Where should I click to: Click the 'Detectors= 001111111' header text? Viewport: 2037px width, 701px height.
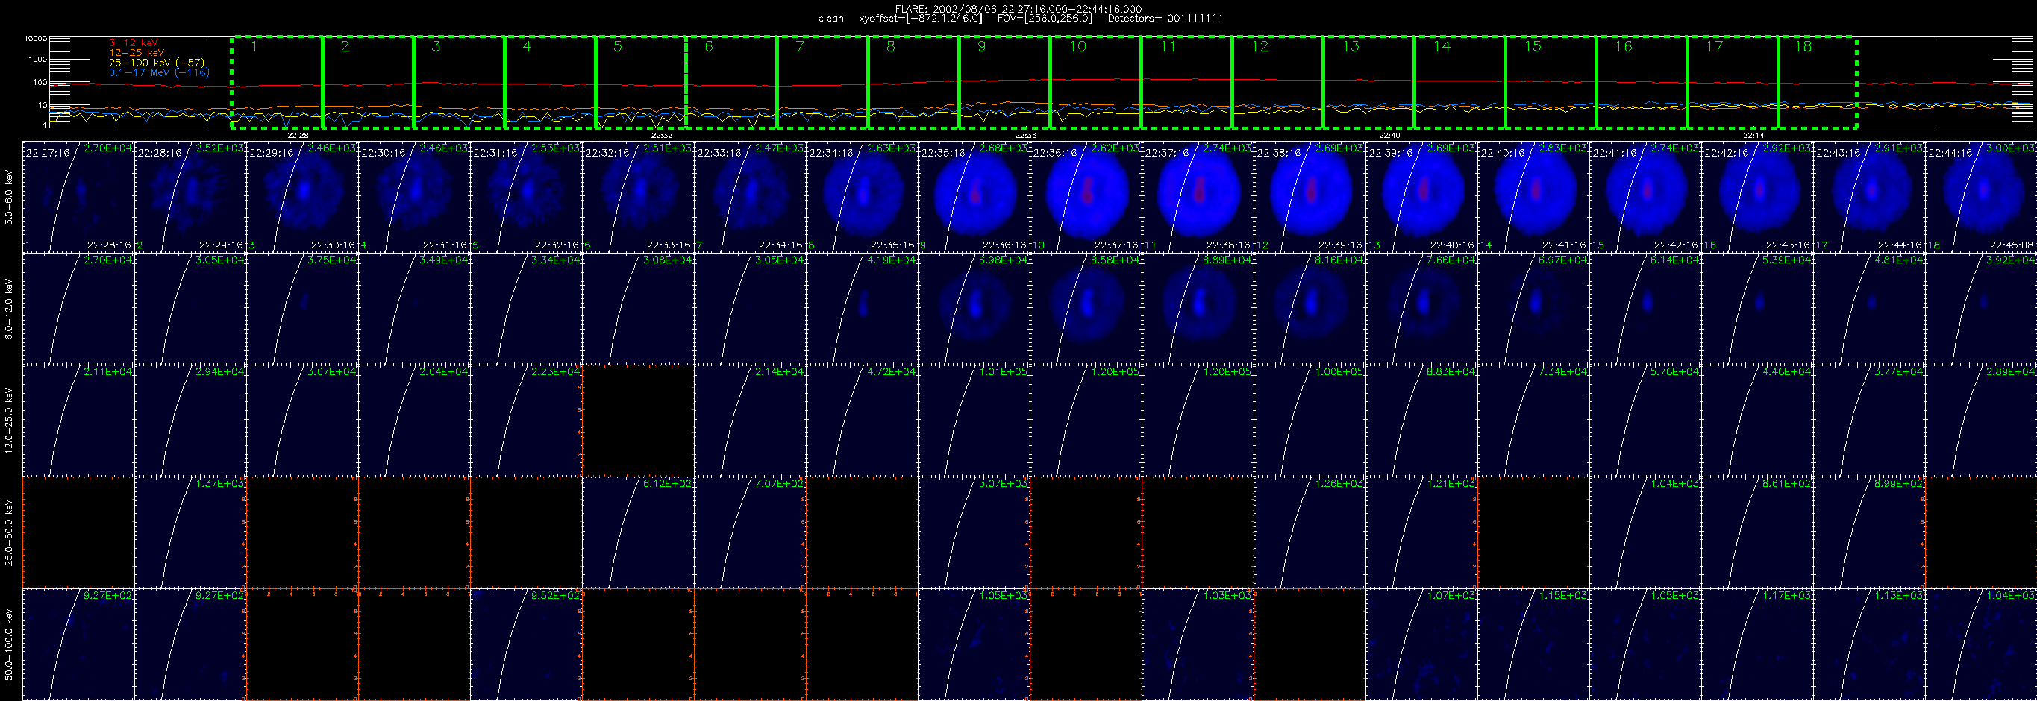(1165, 18)
